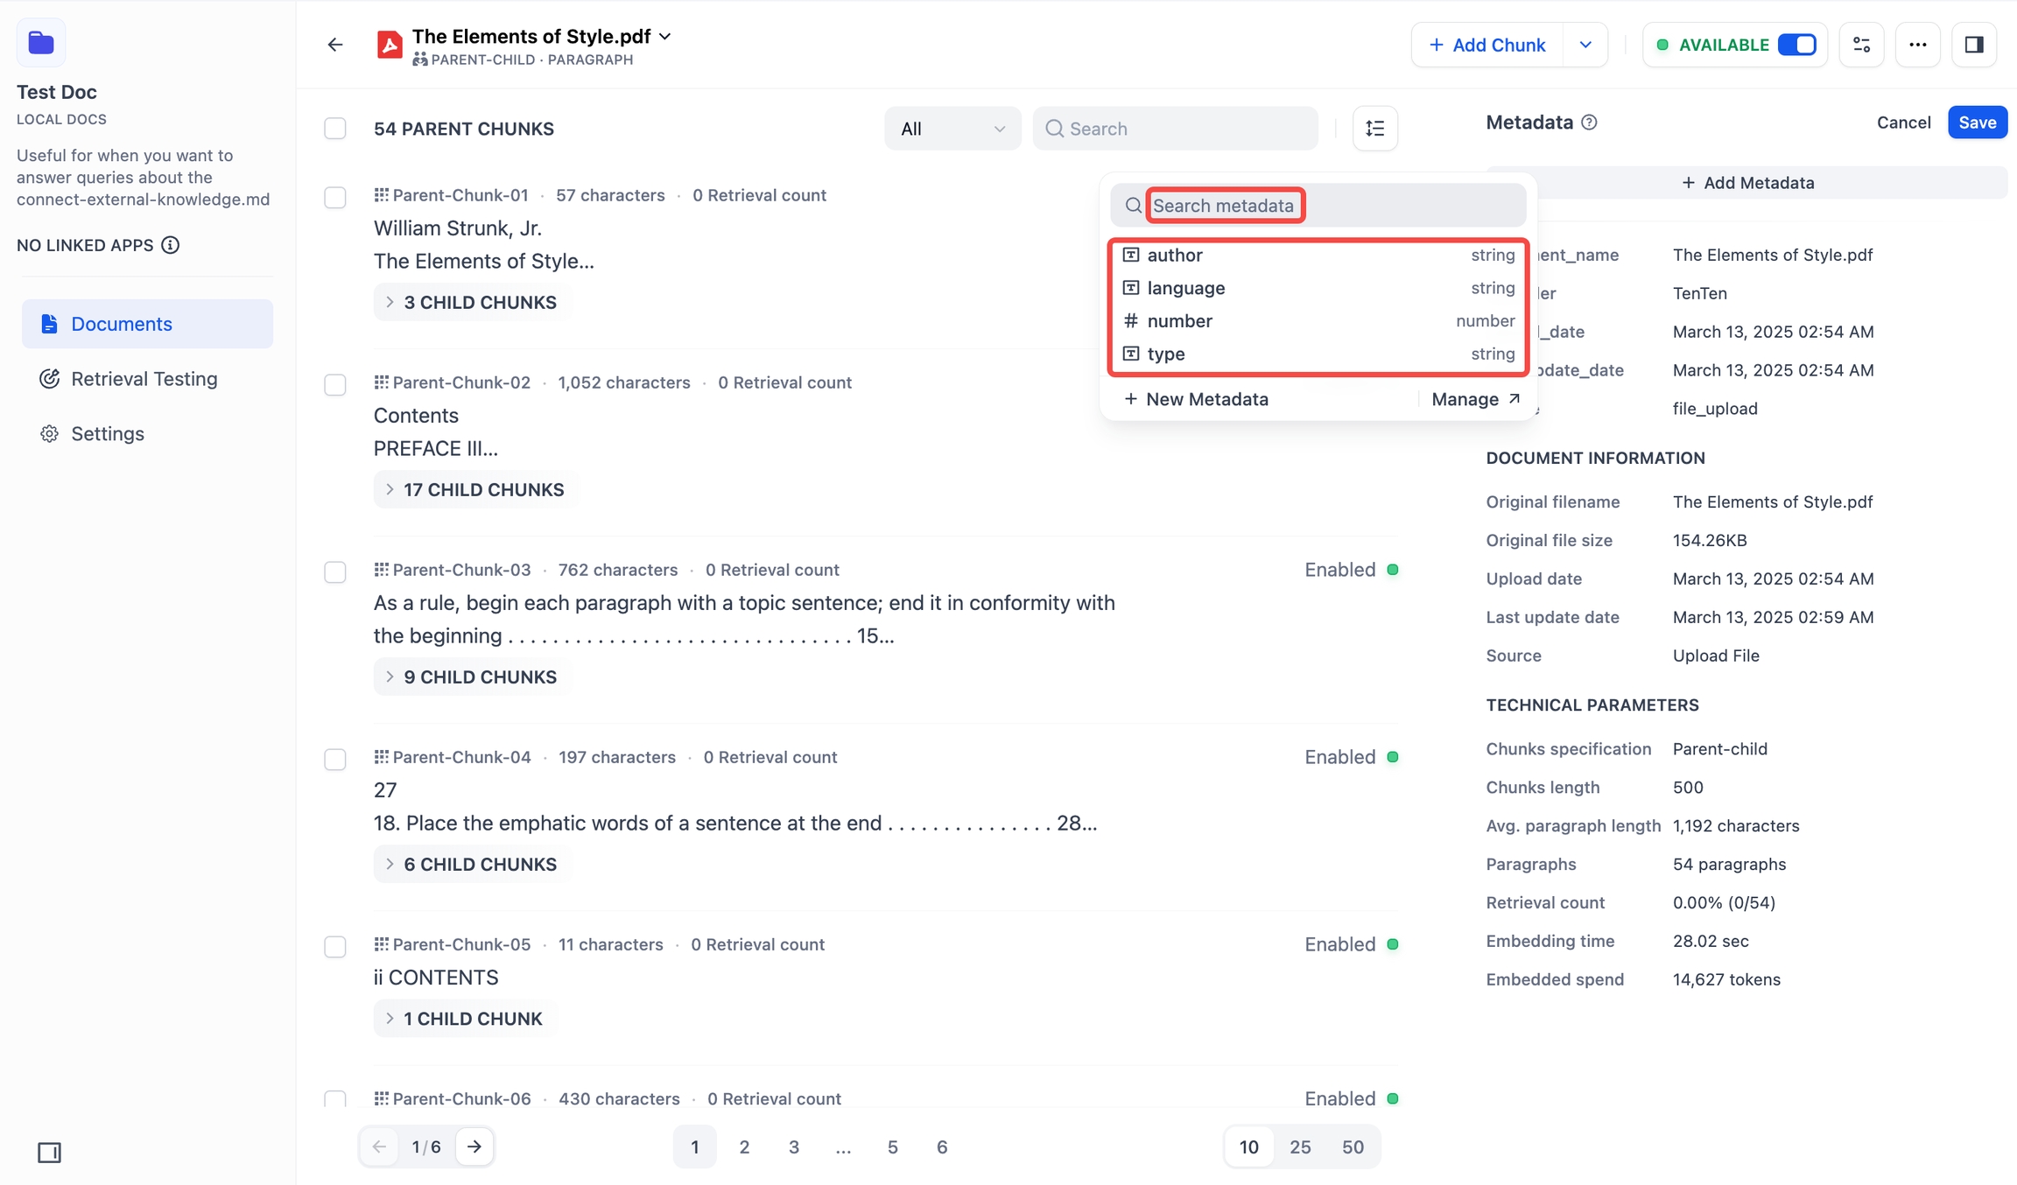Image resolution: width=2017 pixels, height=1185 pixels.
Task: Select all 54 parent chunks checkbox
Action: [x=335, y=129]
